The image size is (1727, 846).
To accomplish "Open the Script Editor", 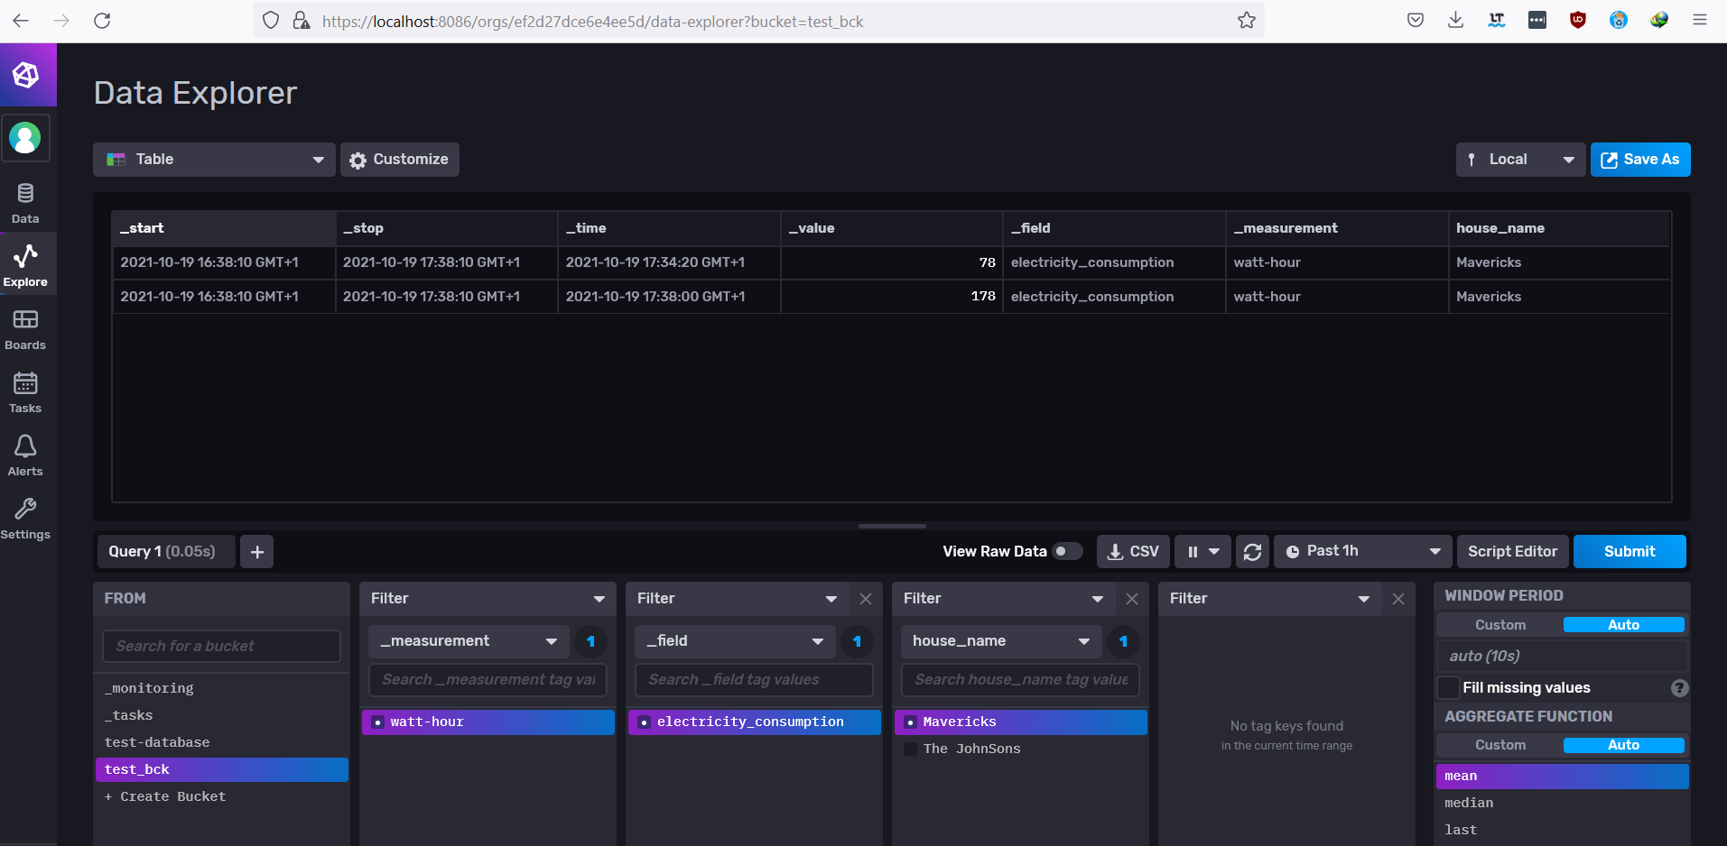I will 1512,551.
